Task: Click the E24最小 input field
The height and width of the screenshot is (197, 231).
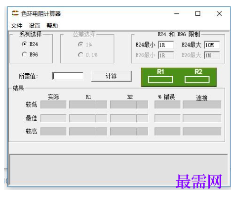Action: pyautogui.click(x=166, y=45)
